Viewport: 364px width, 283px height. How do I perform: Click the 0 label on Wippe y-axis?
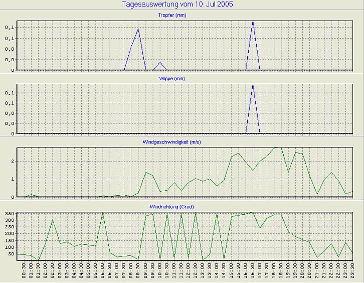click(x=13, y=133)
